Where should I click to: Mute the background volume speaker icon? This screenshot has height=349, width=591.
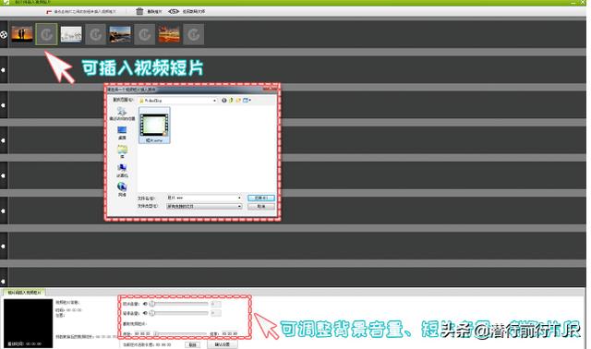(146, 313)
